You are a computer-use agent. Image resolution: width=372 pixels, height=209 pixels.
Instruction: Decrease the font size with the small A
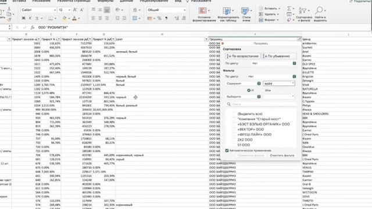[x=82, y=10]
